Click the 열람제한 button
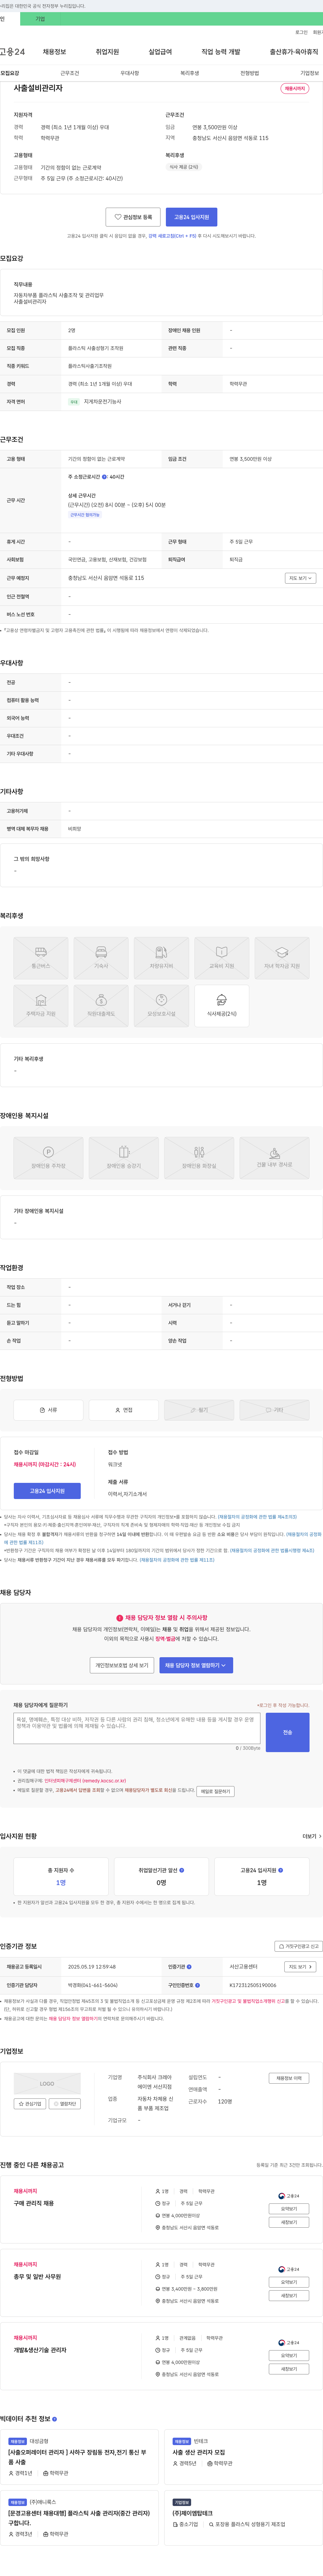 click(65, 2104)
